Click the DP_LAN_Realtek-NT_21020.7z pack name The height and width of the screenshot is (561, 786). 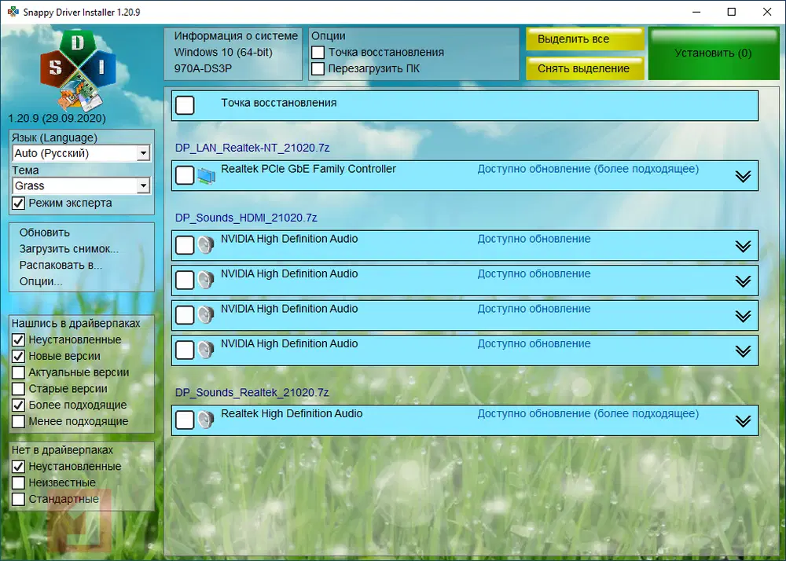[252, 148]
